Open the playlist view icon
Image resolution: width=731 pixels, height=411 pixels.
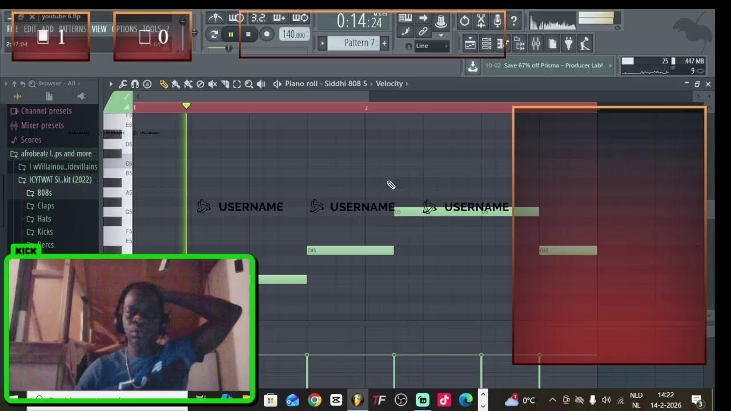(470, 43)
